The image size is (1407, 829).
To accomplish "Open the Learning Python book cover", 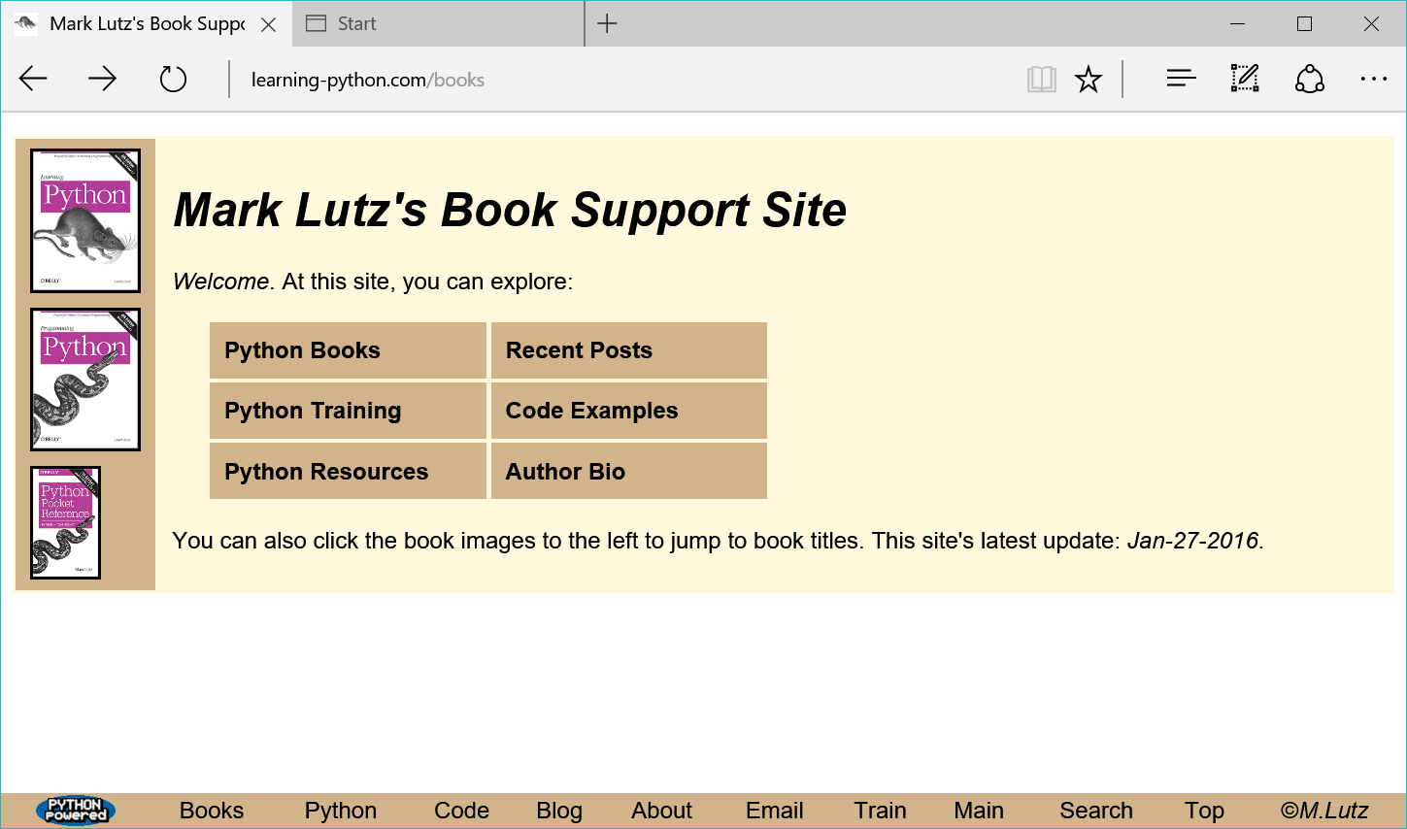I will [x=85, y=221].
